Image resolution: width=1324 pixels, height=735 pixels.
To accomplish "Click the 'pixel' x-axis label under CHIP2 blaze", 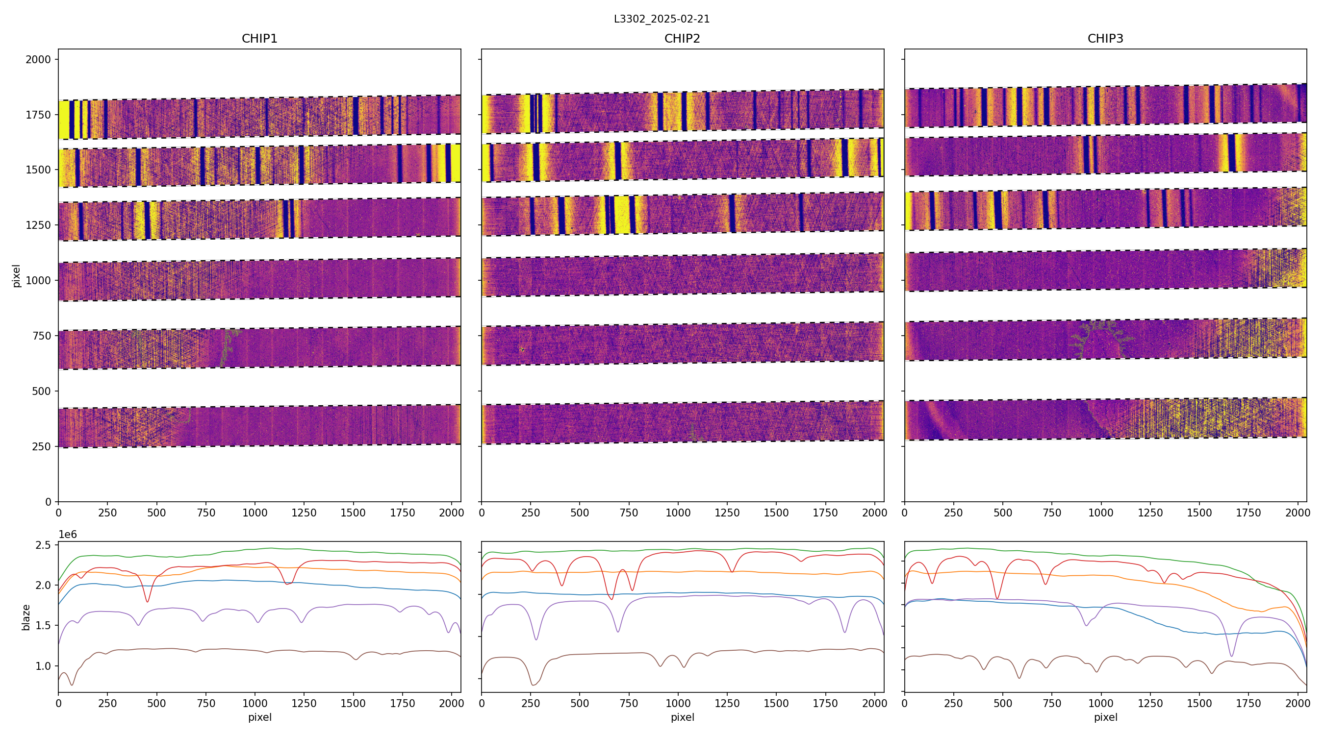I will (x=682, y=717).
